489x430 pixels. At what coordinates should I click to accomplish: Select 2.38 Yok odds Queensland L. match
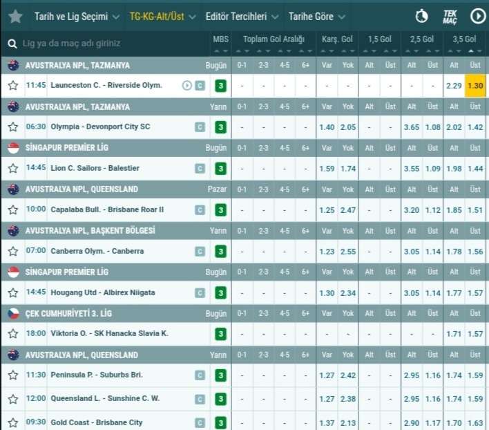point(348,399)
